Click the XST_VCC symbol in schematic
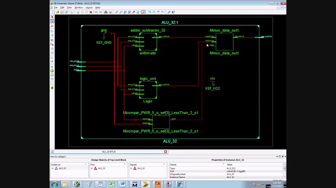Image resolution: width=336 pixels, height=188 pixels. click(212, 84)
